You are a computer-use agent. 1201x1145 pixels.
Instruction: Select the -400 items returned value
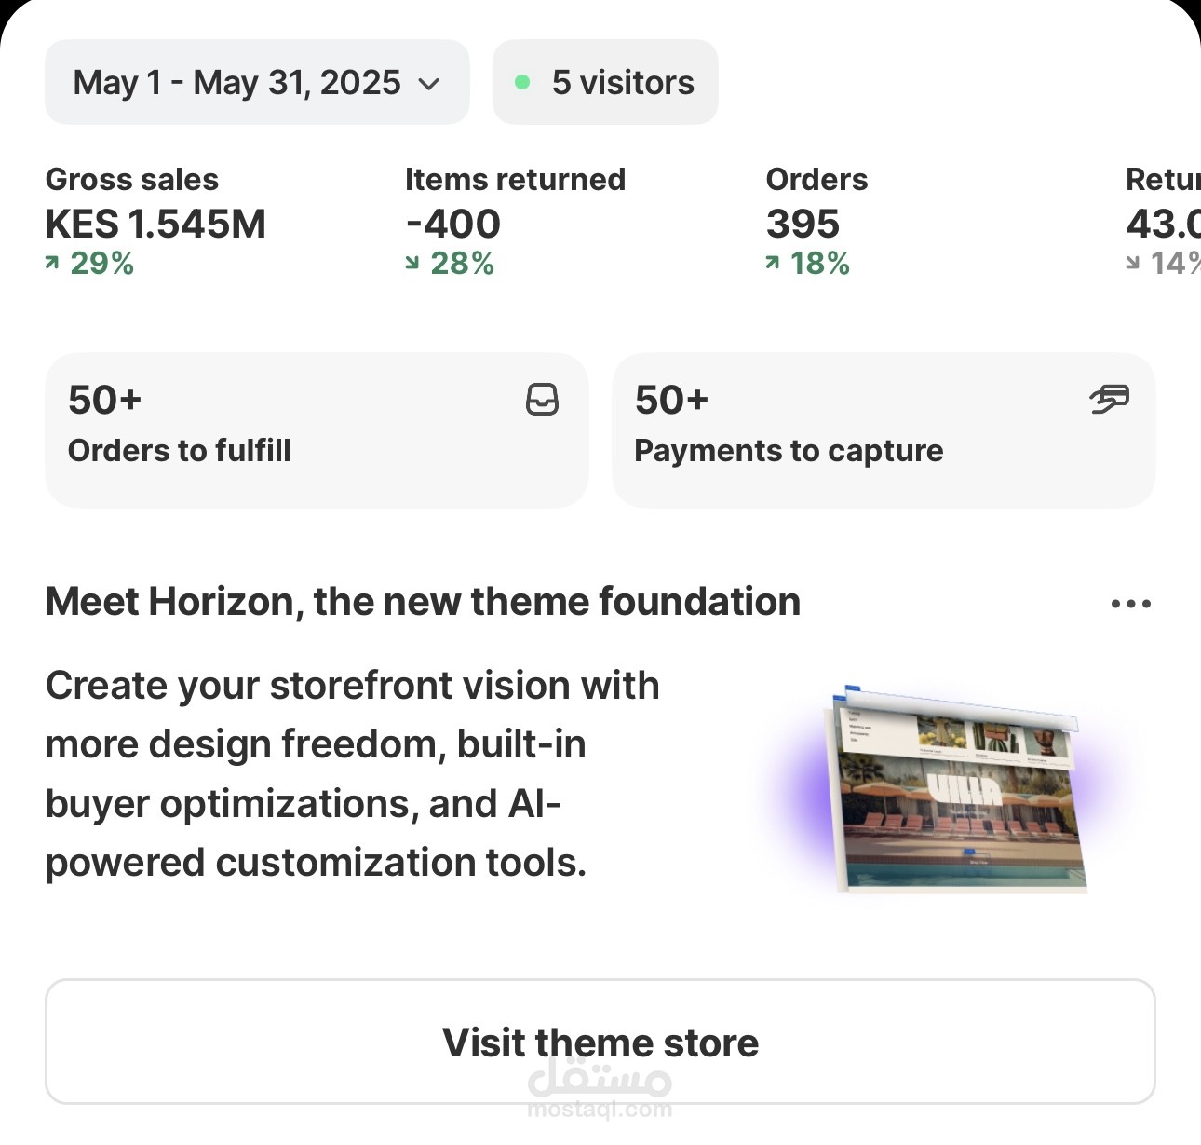click(x=452, y=224)
